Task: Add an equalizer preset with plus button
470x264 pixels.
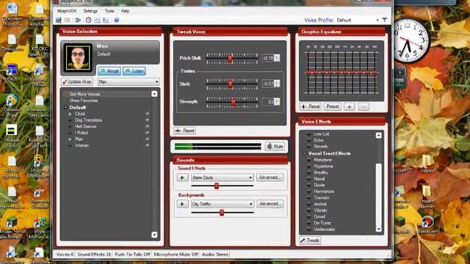Action: (x=350, y=106)
